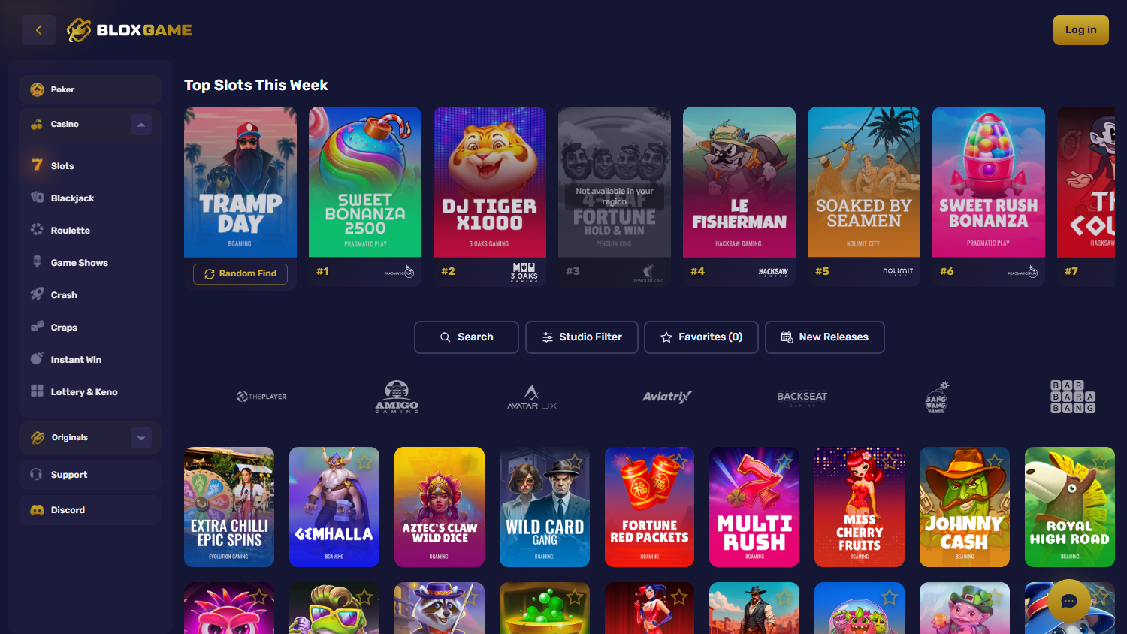The height and width of the screenshot is (634, 1127).
Task: Favorite Miss Cherry Fruits star icon
Action: 890,462
